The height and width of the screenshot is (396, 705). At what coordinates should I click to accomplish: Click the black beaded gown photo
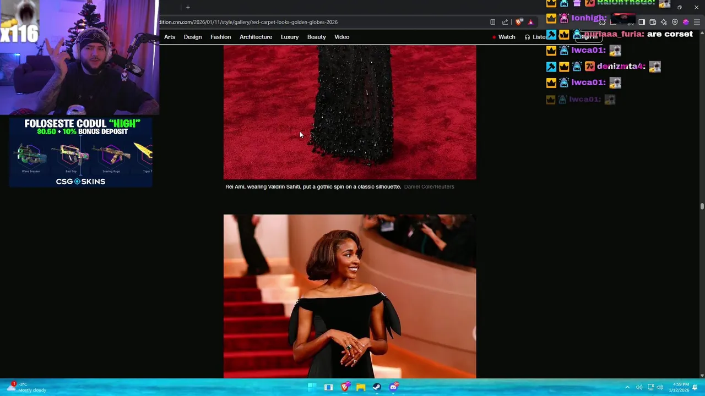[350, 112]
